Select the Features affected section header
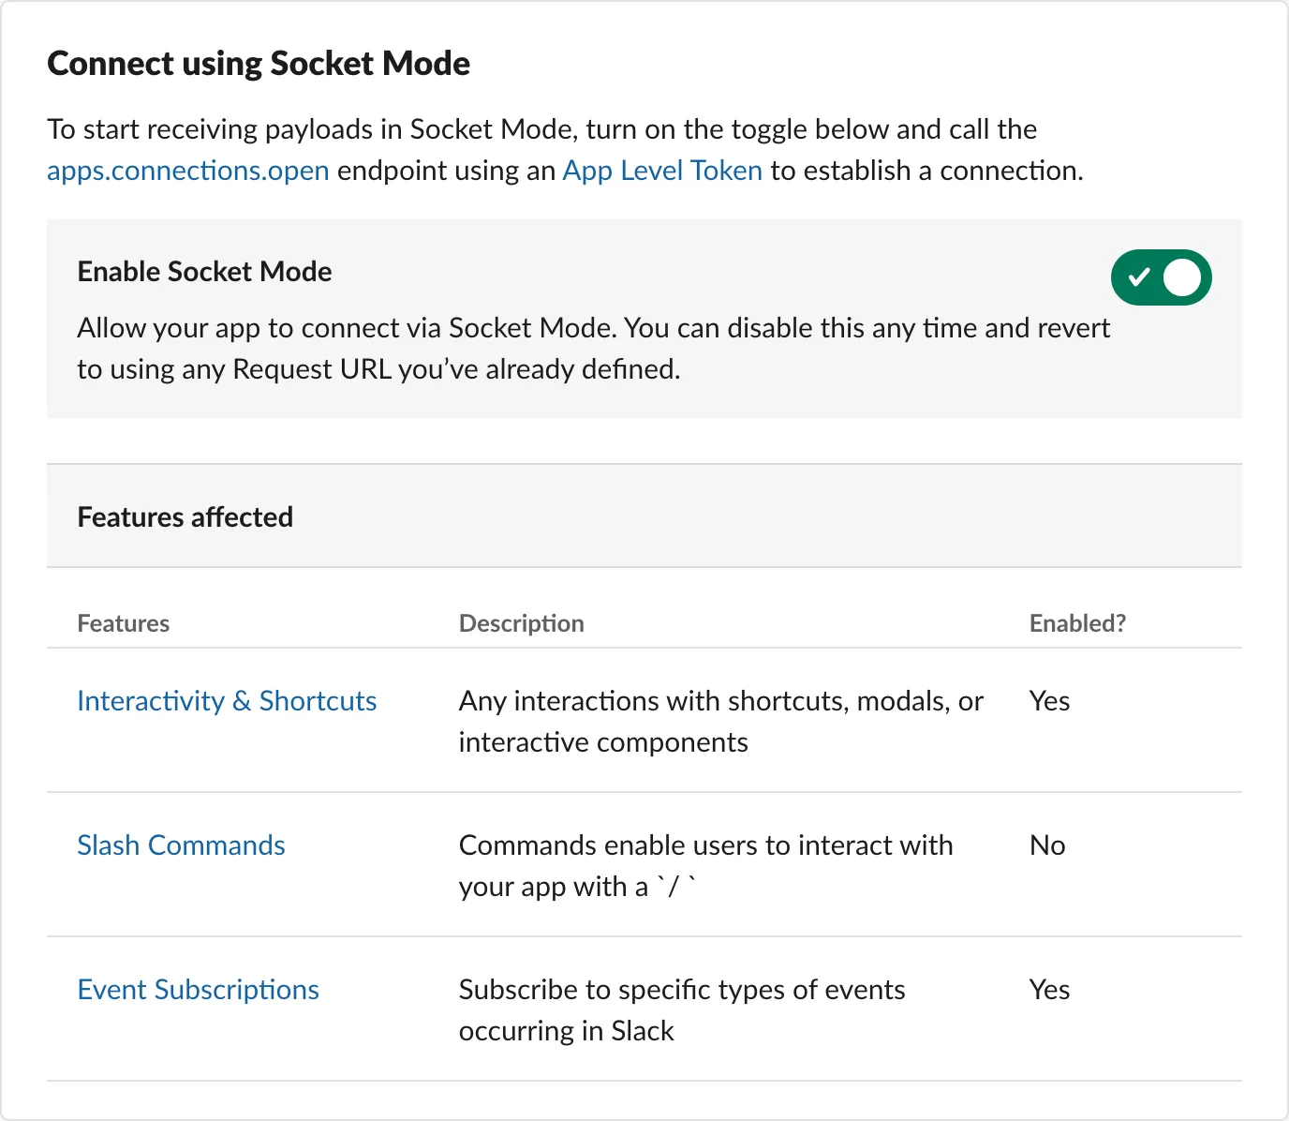Screen dimensions: 1289x1121 pyautogui.click(x=185, y=516)
